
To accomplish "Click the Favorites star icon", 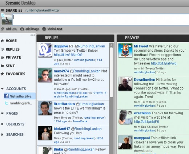I will pyautogui.click(x=2, y=74).
